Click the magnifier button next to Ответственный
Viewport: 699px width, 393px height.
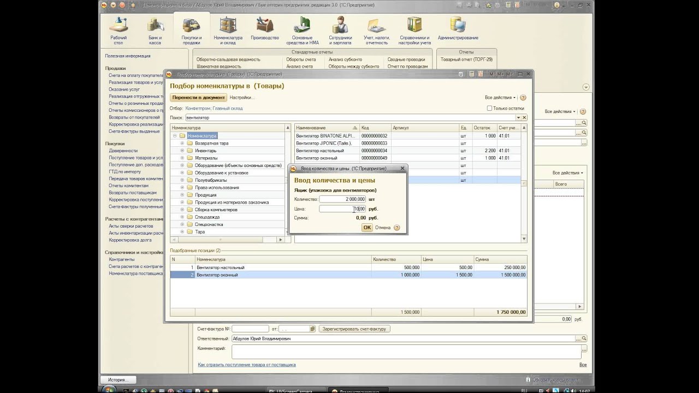[584, 338]
